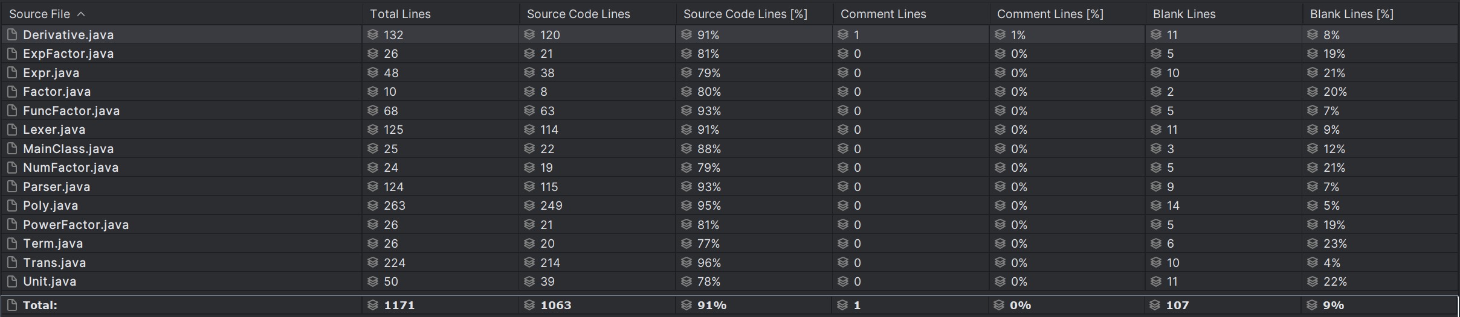1460x317 pixels.
Task: Click file icon beside Trans.java
Action: (11, 263)
